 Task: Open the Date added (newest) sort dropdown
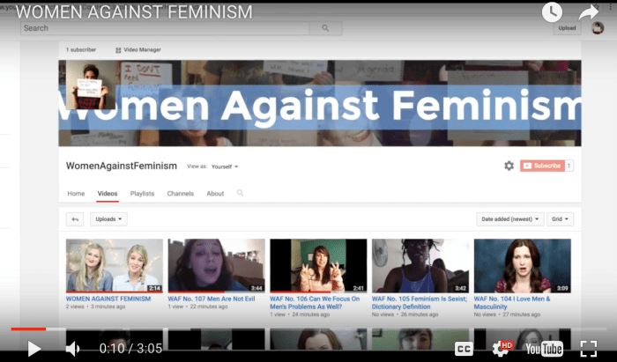coord(510,219)
